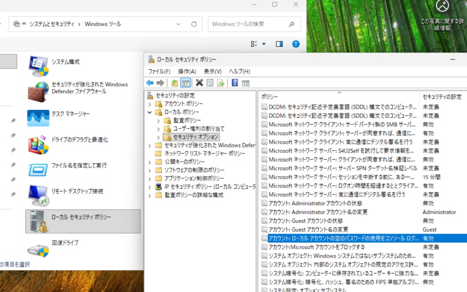Open Properties from the MMC toolbar
The height and width of the screenshot is (292, 467).
point(210,83)
